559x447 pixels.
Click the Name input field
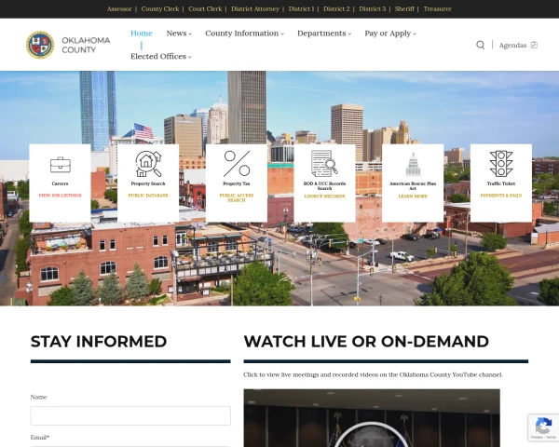(130, 415)
